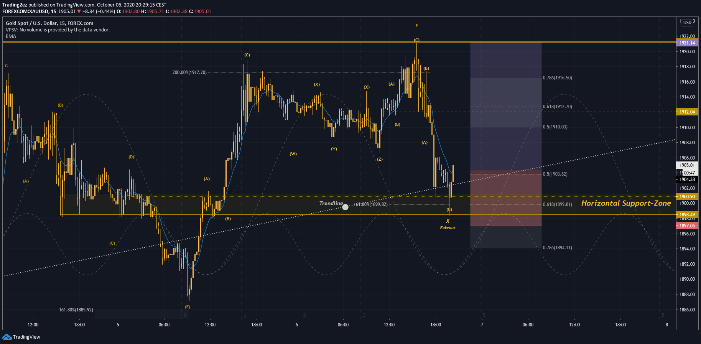Click the 0.5(1903.82) Fibonacci level label
This screenshot has width=701, height=344.
coord(555,174)
